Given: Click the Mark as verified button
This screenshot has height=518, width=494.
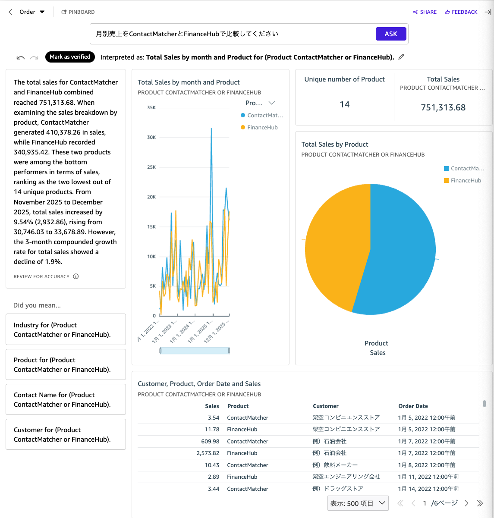Looking at the screenshot, I should coord(70,57).
